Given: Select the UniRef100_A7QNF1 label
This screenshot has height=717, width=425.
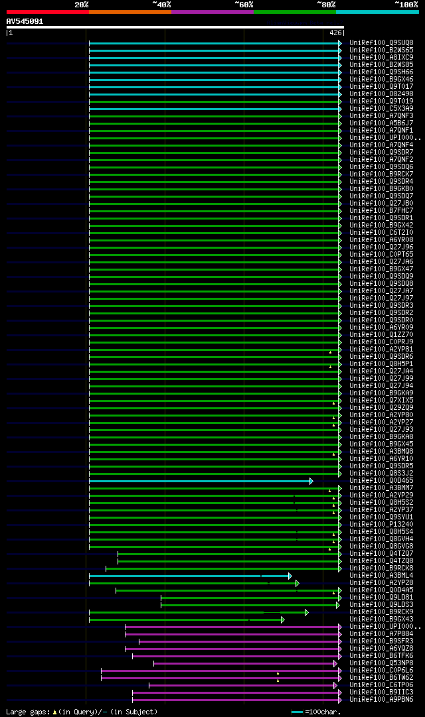Looking at the screenshot, I should pos(381,131).
